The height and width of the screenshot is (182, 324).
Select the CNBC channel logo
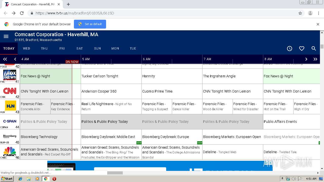point(10,151)
